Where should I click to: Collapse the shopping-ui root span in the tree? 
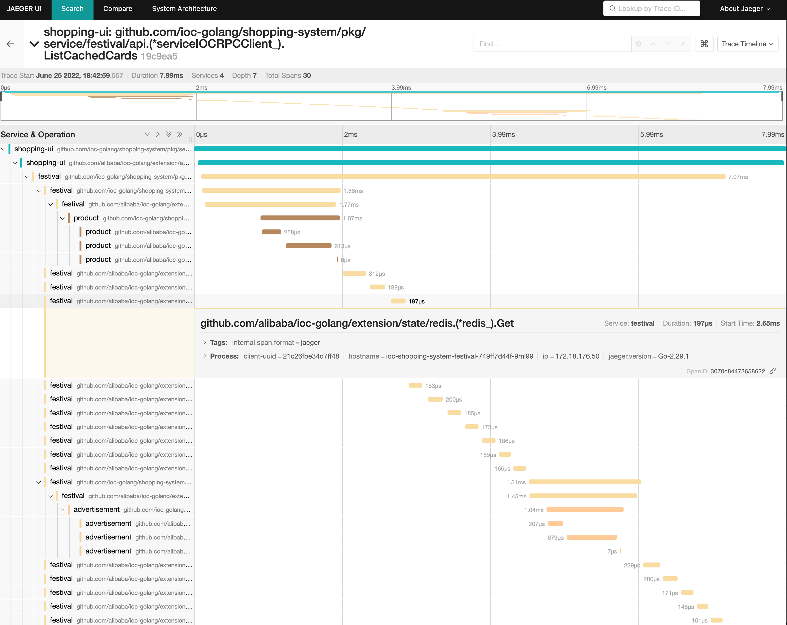coord(4,149)
